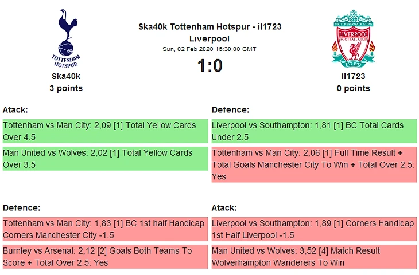
Task: Click the 3 points label under Ska40k
Action: pos(66,88)
